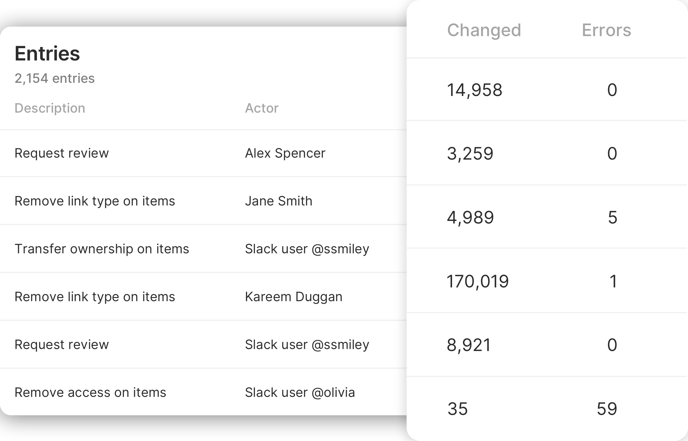Viewport: 688px width, 441px height.
Task: Click the Changed column header
Action: pyautogui.click(x=484, y=30)
